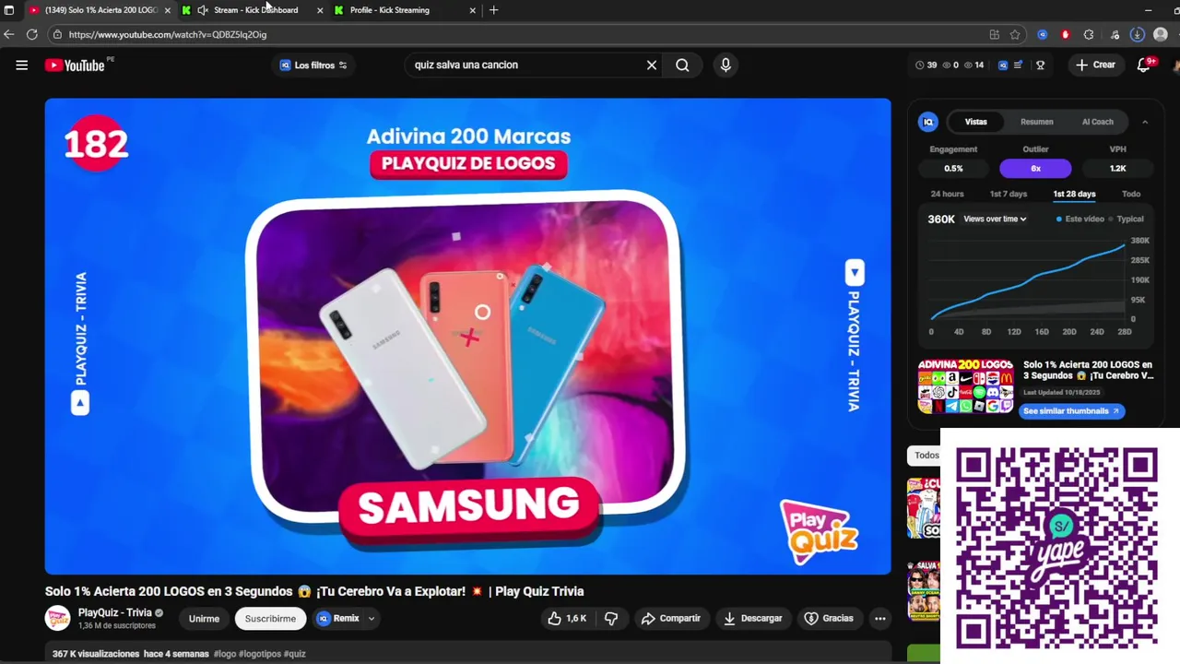Open the PlayQuiz channel avatar
The height and width of the screenshot is (664, 1180).
pyautogui.click(x=58, y=619)
